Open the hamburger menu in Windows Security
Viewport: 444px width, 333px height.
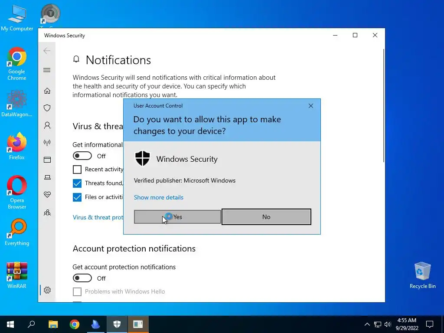pos(47,70)
